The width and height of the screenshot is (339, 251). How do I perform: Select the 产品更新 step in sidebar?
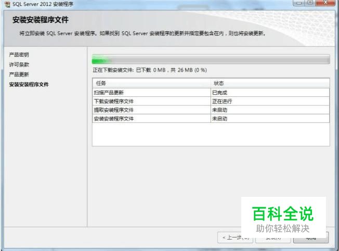[19, 74]
